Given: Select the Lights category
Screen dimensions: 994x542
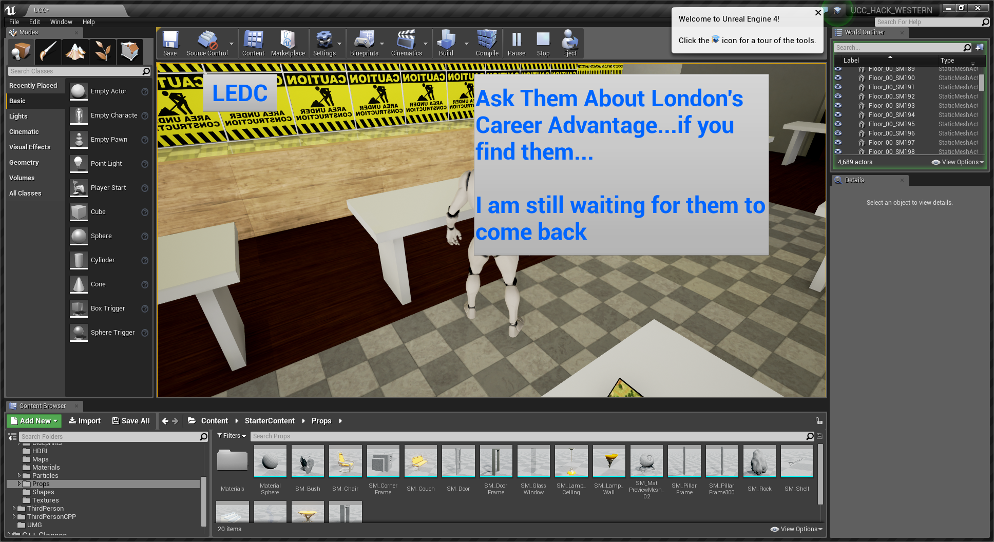Looking at the screenshot, I should [x=18, y=117].
